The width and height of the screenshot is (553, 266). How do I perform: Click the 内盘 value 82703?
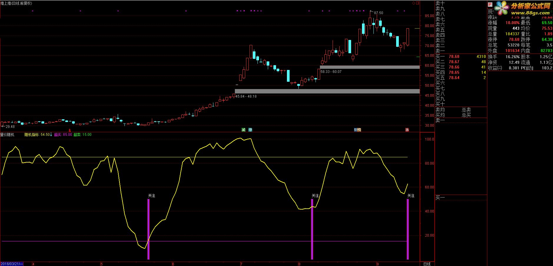(546, 51)
